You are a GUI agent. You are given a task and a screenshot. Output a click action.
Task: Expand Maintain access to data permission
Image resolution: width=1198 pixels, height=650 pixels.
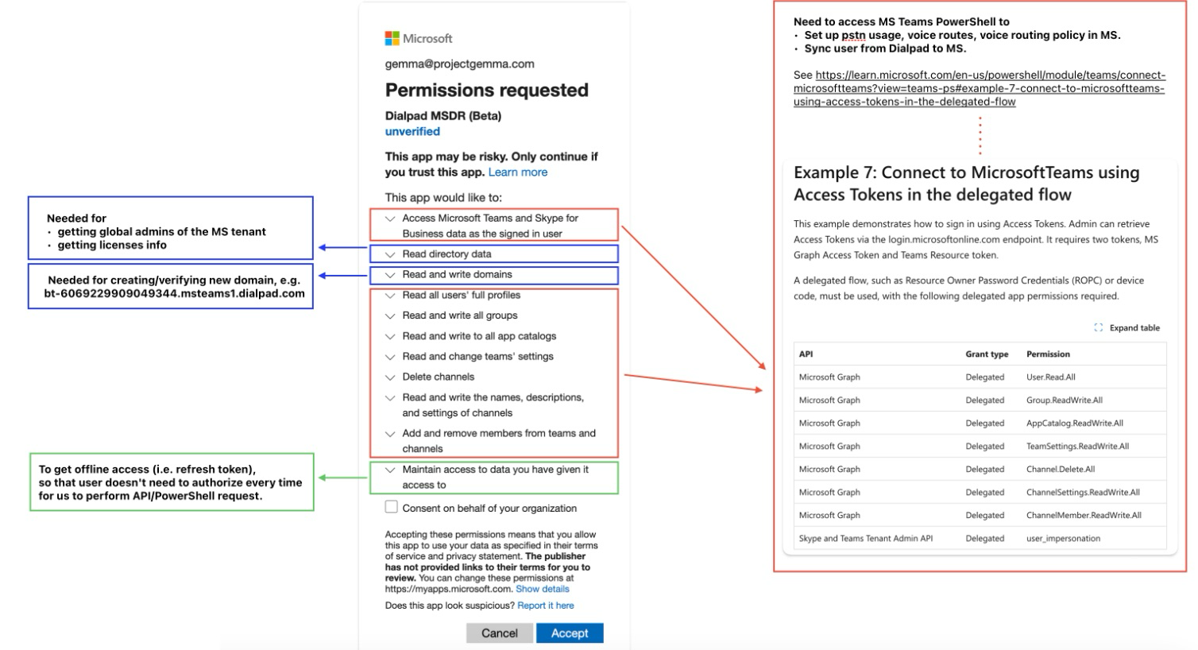tap(390, 470)
